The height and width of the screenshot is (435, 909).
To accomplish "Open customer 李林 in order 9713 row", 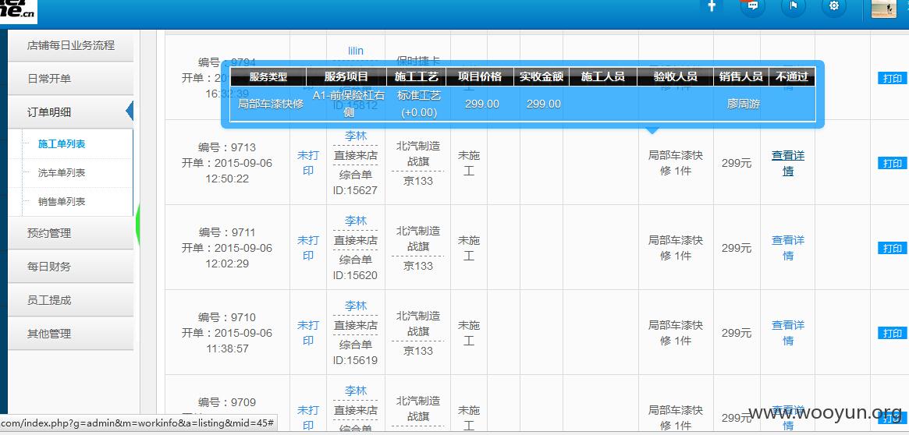I will coord(356,136).
